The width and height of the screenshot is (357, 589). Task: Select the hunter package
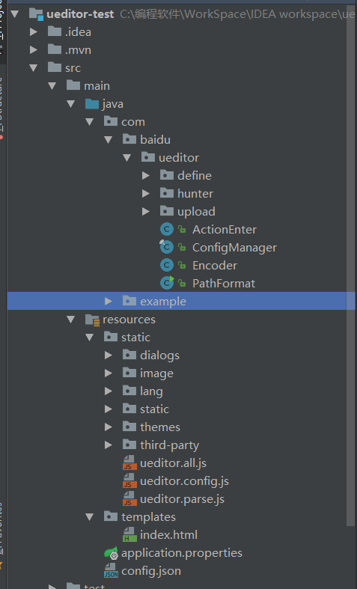[195, 193]
